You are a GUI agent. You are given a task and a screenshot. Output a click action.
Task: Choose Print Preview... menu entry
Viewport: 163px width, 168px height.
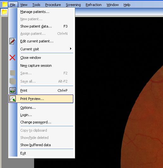[x=41, y=99]
